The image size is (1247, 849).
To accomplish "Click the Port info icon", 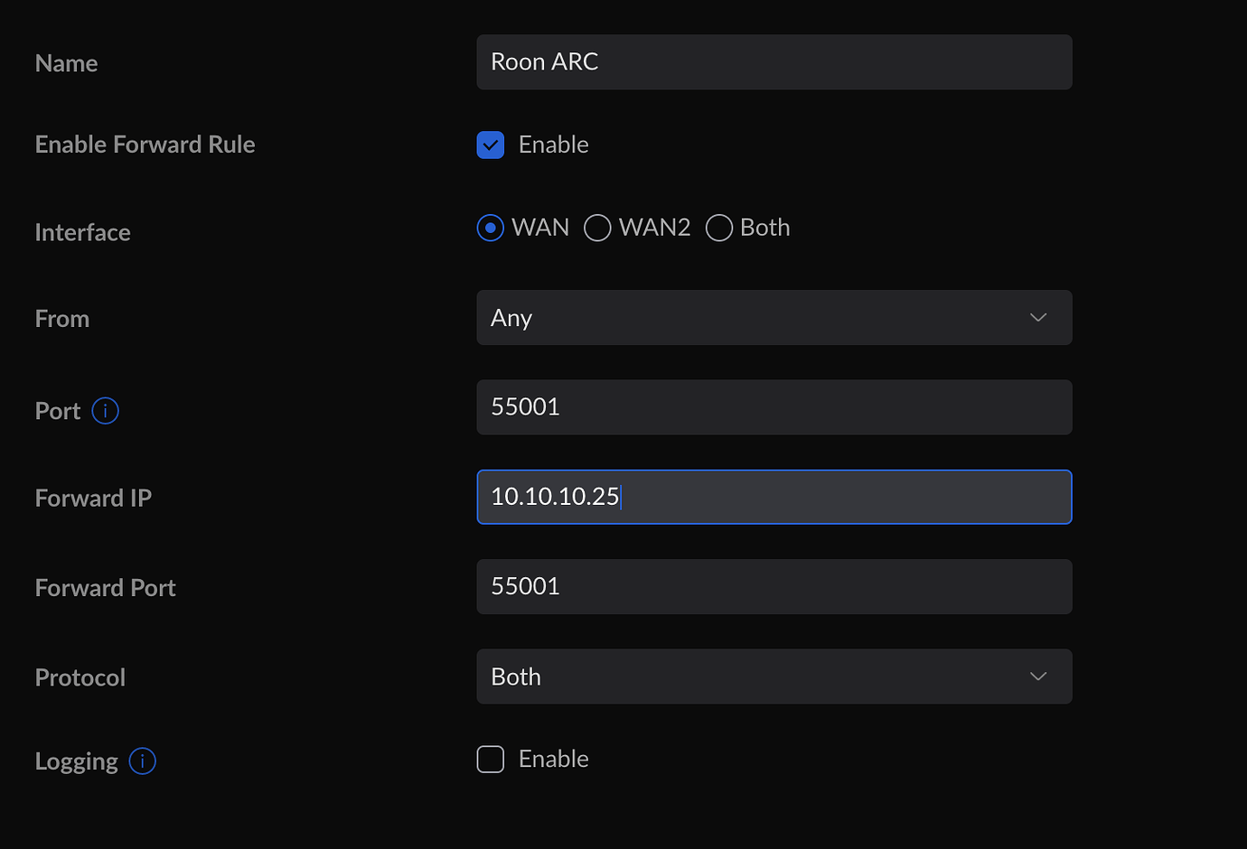I will click(105, 411).
